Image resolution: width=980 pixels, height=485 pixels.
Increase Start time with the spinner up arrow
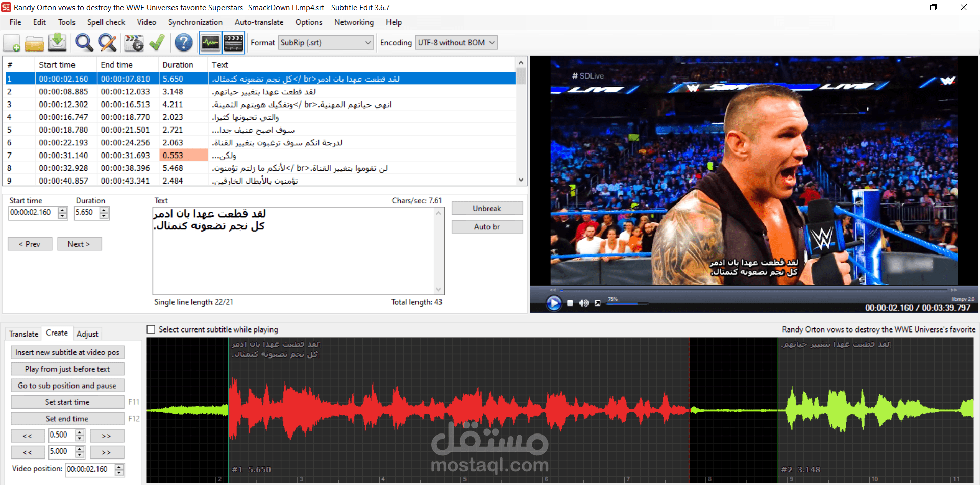click(63, 210)
